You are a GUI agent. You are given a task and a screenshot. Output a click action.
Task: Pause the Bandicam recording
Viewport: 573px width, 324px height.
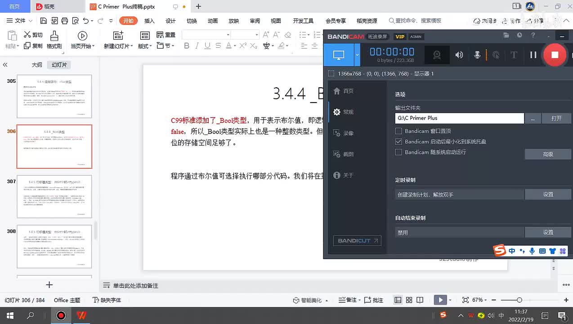point(533,55)
